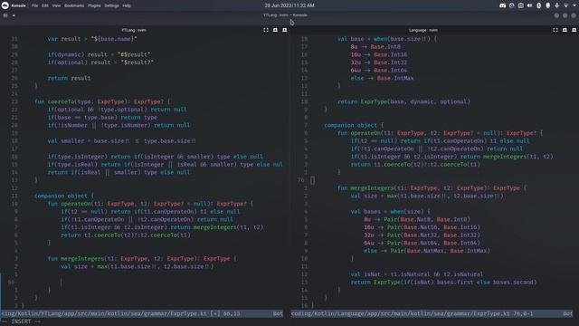Open the Konsole application menu icon
The height and width of the screenshot is (326, 579).
coord(5,5)
